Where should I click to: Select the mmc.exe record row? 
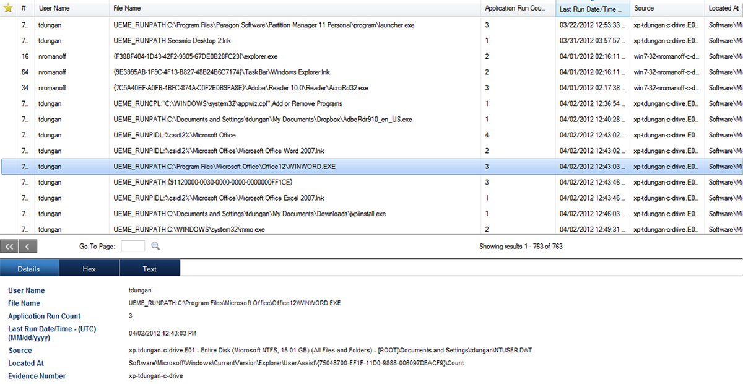248,229
